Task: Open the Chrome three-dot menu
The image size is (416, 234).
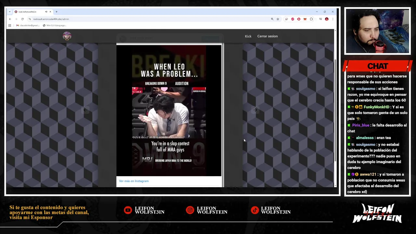Action: (332, 19)
